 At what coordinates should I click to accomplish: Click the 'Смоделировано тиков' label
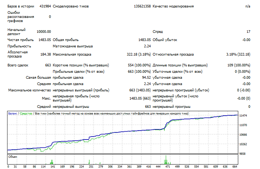coord(71,6)
